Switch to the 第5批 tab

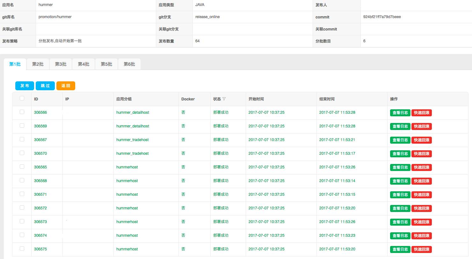[107, 64]
